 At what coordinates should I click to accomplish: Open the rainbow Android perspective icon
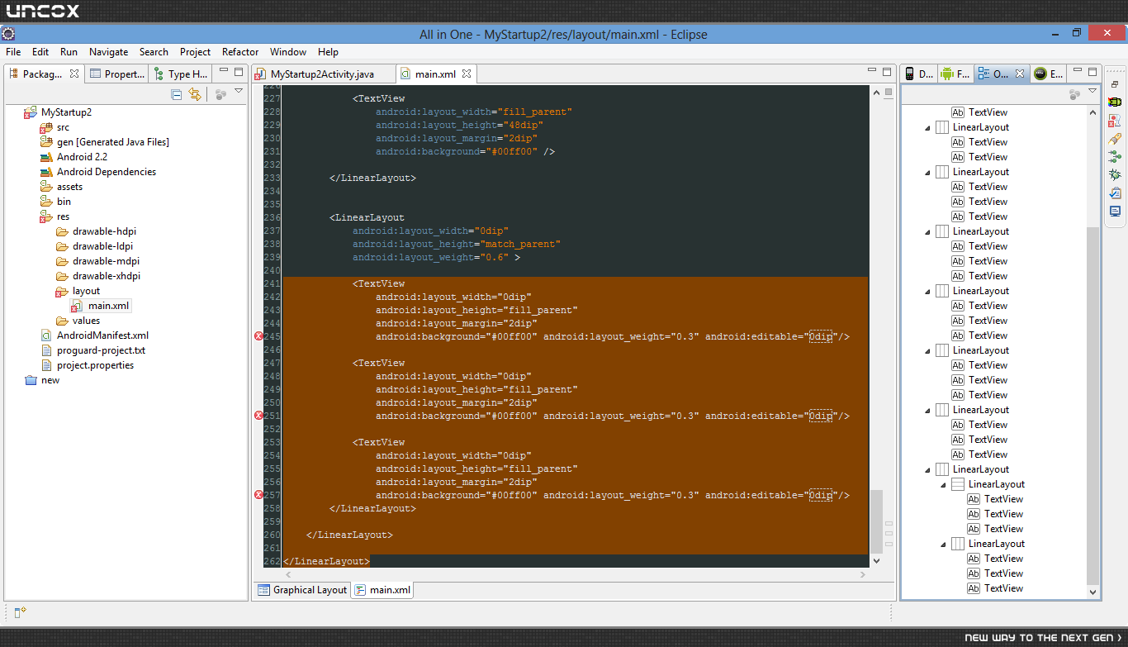click(x=1115, y=102)
